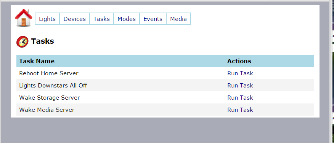
Task: Run the Lights Downstars All Off task
Action: 240,86
